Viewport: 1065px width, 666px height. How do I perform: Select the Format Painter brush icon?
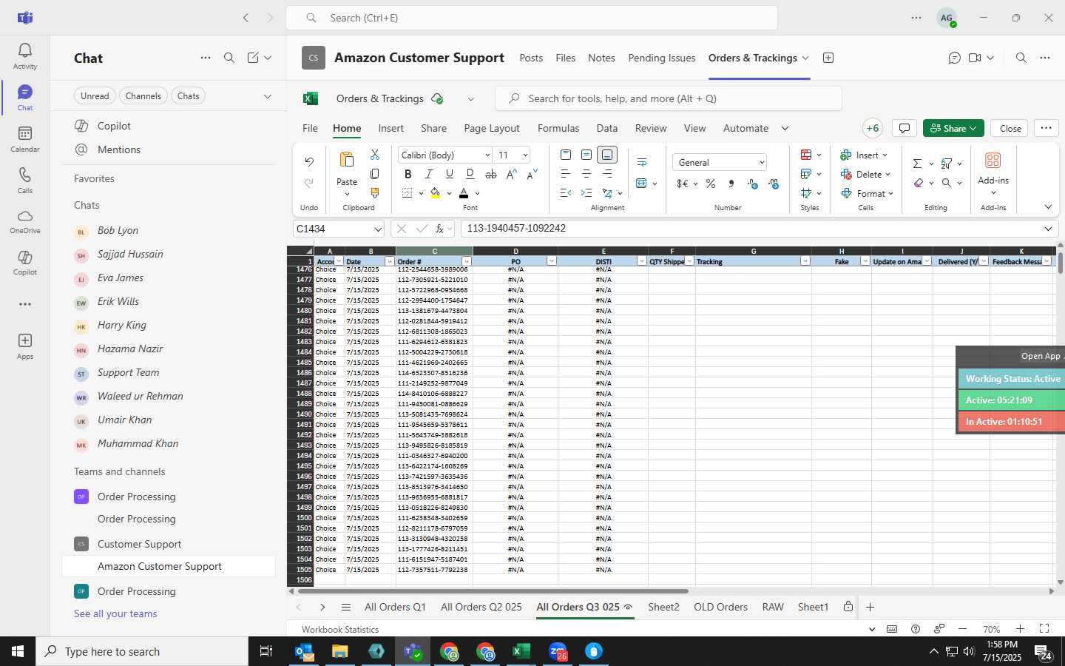click(375, 193)
